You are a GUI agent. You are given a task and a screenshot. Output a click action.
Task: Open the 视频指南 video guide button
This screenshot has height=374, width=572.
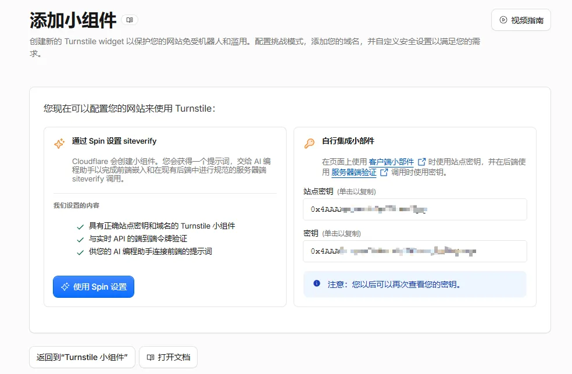point(521,20)
